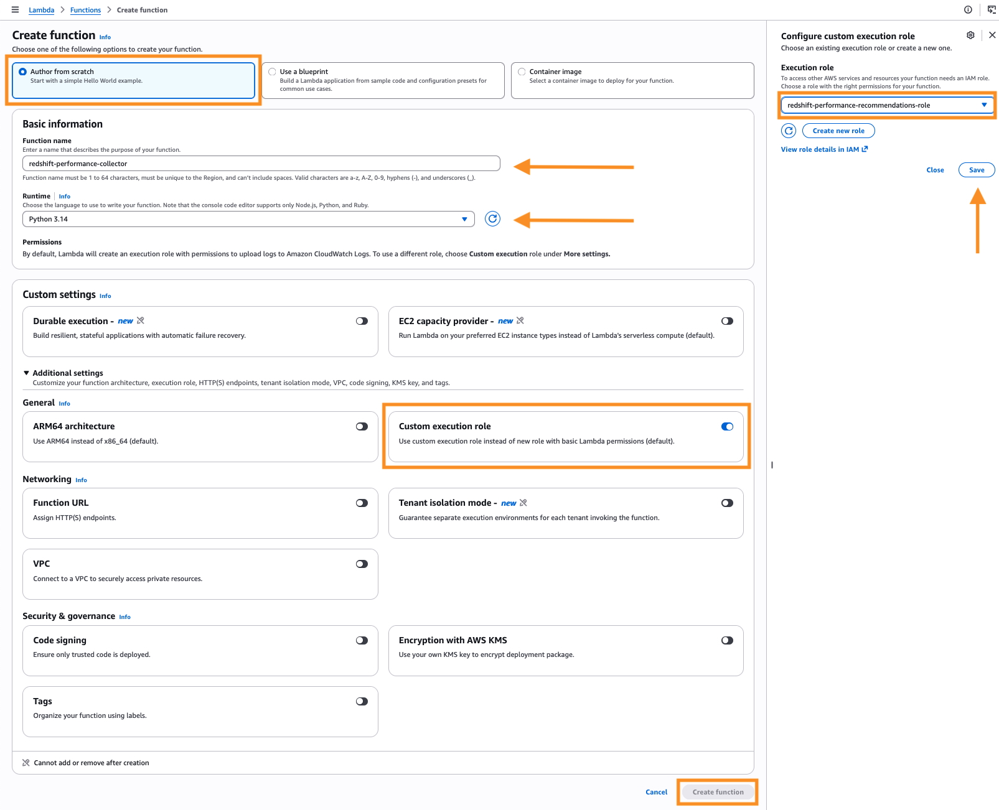Click the Durable execution new label
Viewport: 999px width, 810px height.
[x=125, y=321]
